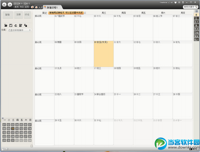200x152 pixels.
Task: Switch to the 两周 two-week view tab
Action: pyautogui.click(x=196, y=29)
